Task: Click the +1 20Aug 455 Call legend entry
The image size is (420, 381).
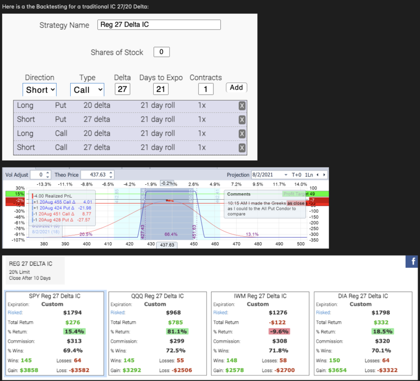Action: coord(62,202)
